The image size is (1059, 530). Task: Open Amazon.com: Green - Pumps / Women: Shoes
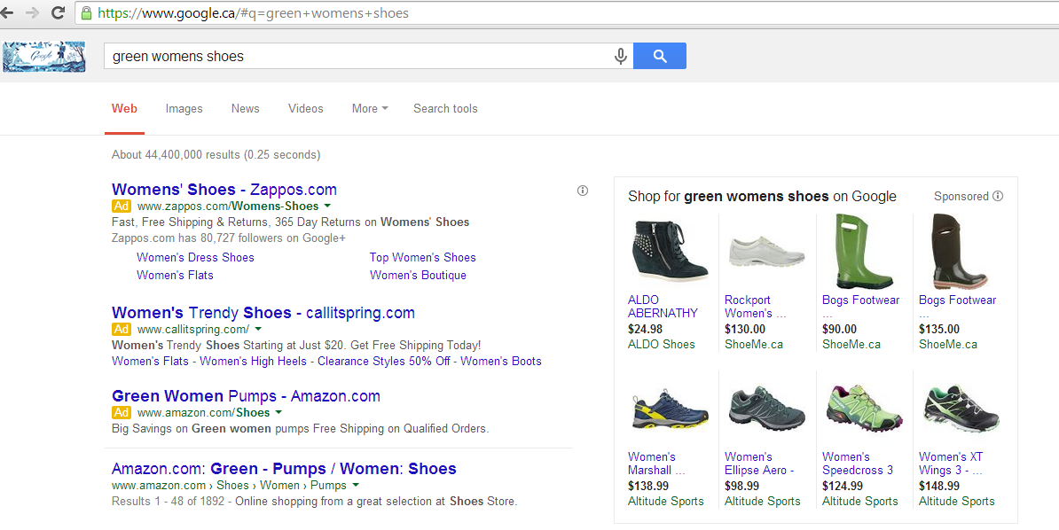(285, 469)
